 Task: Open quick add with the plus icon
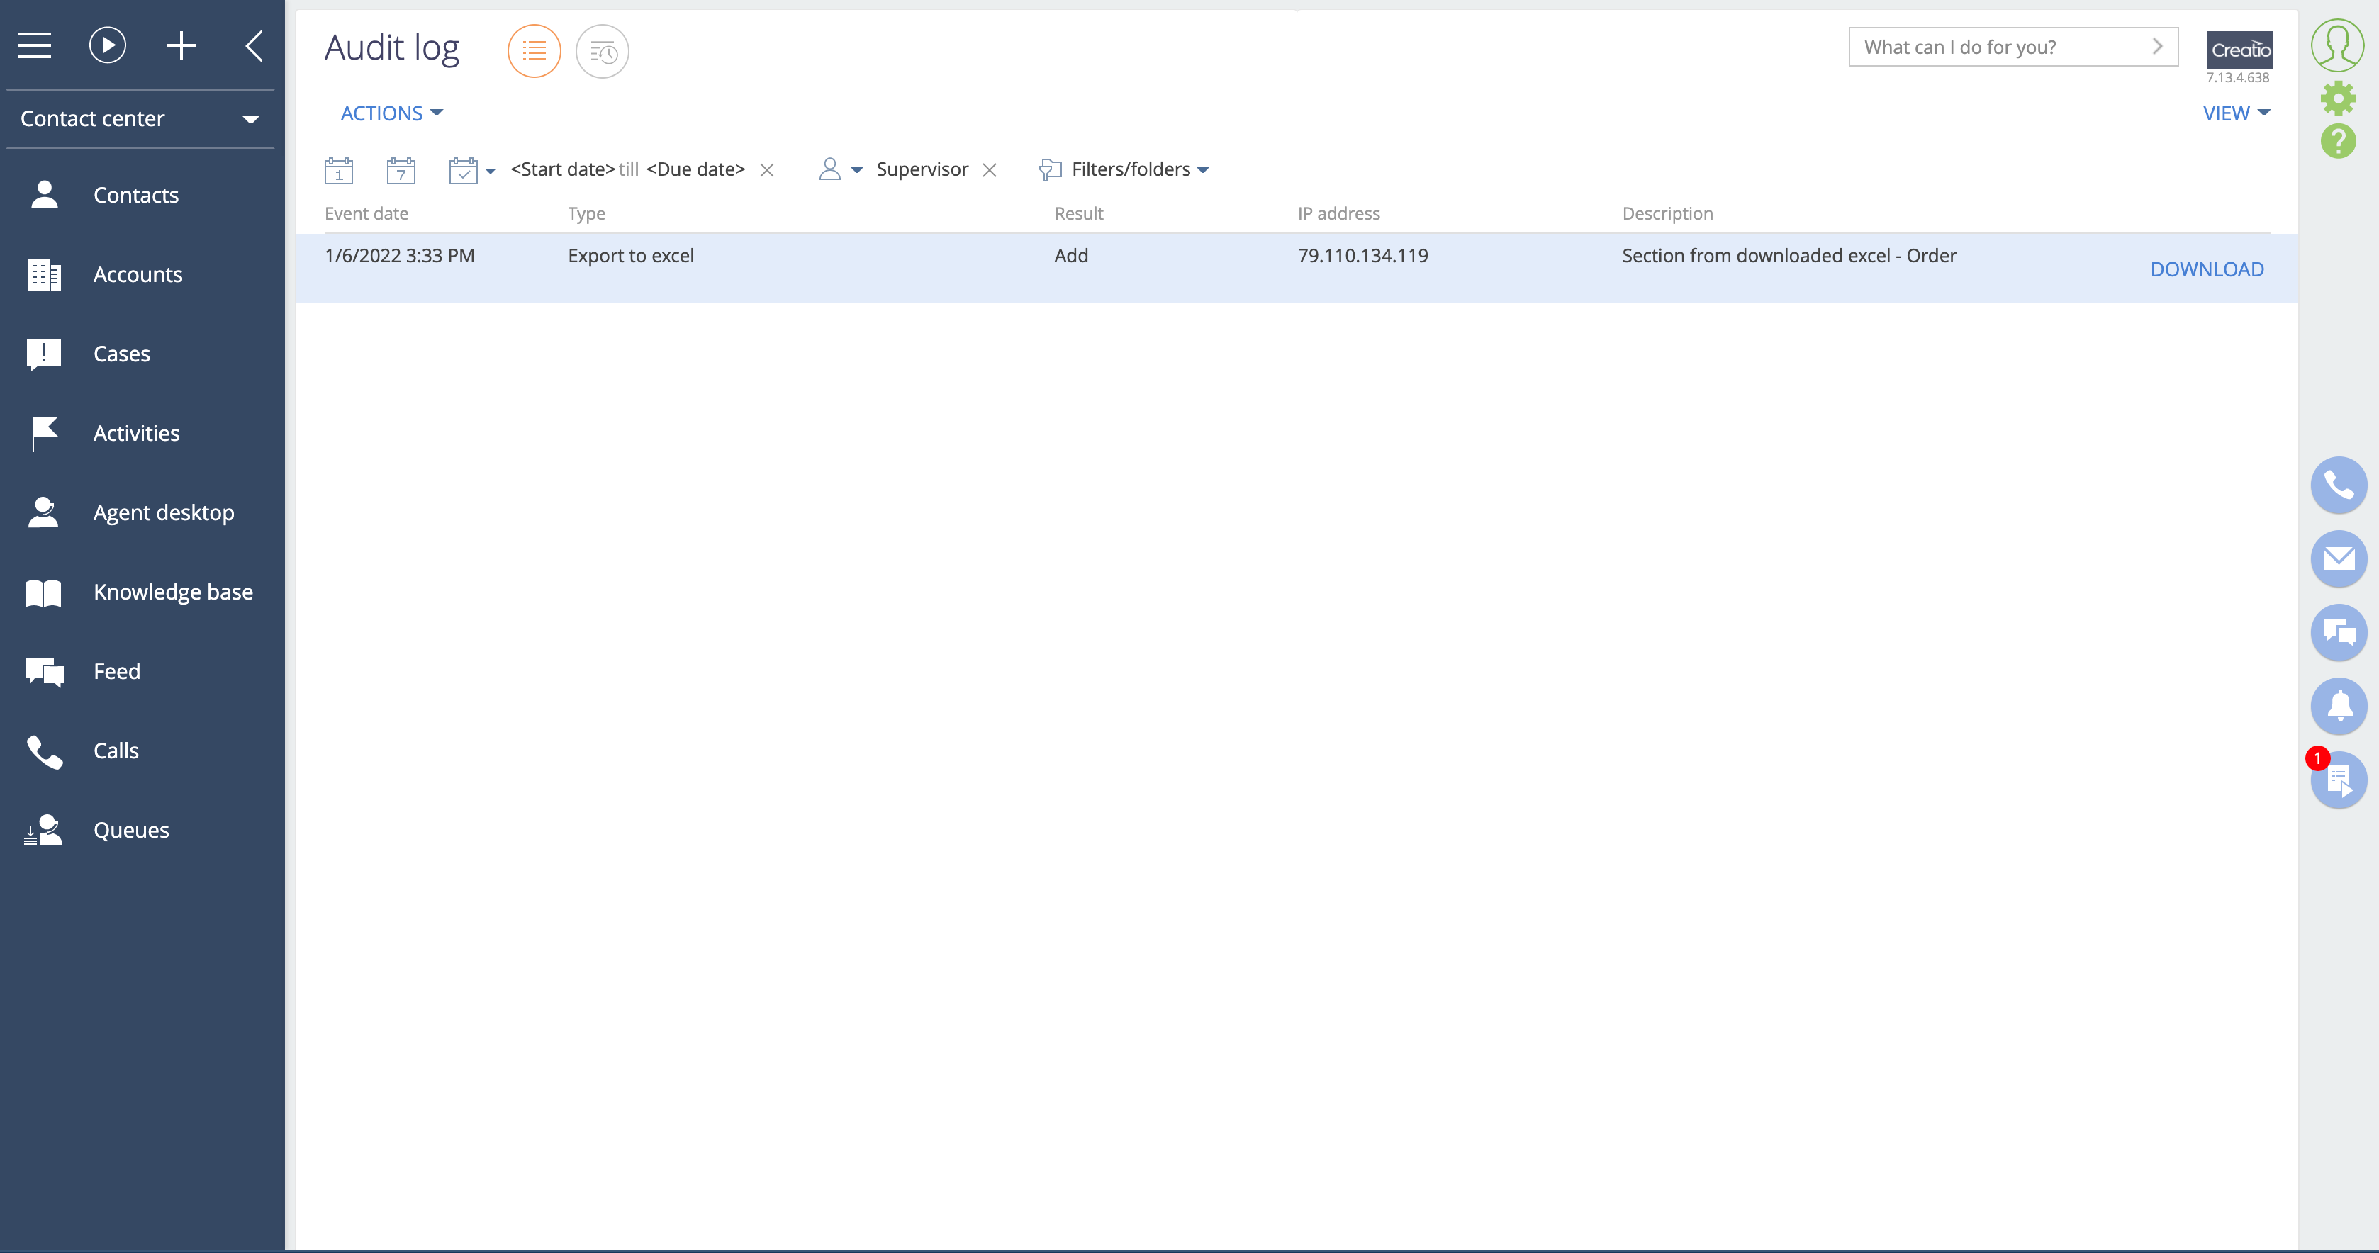tap(181, 45)
